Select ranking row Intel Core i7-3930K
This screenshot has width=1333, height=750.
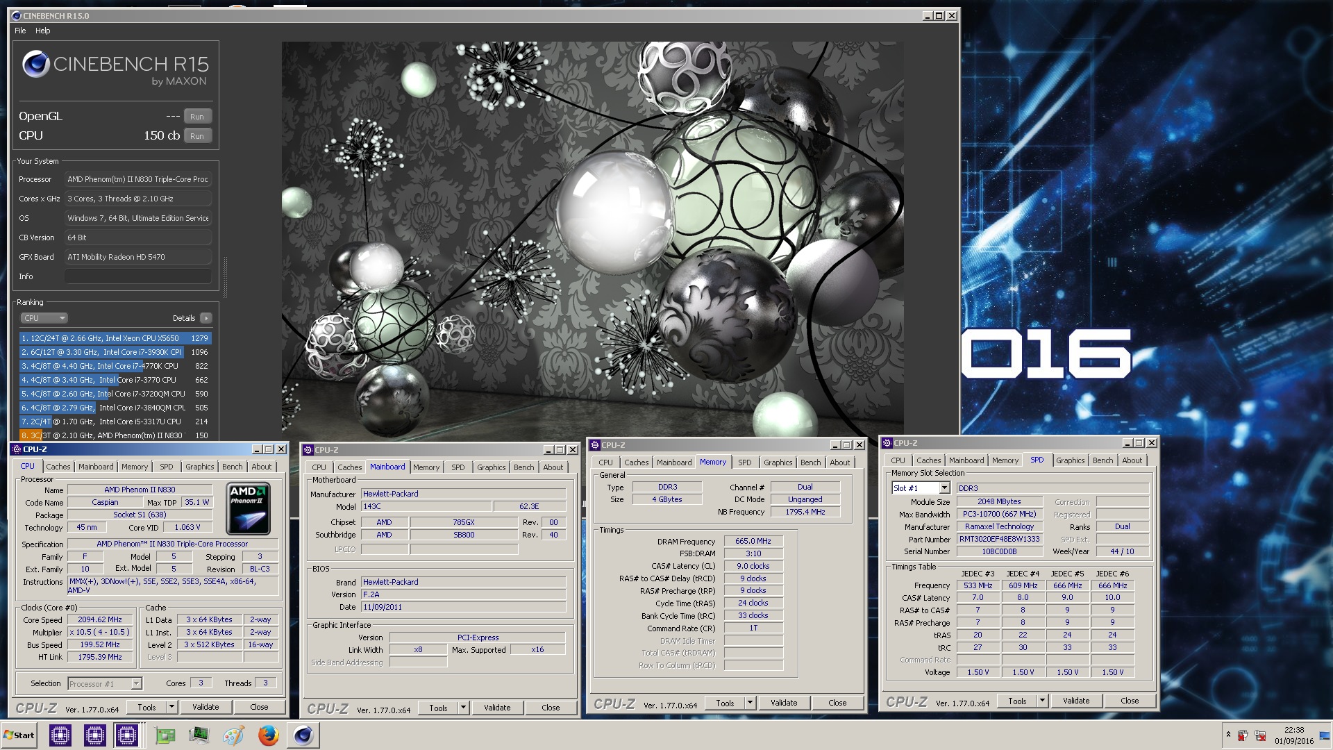coord(115,352)
